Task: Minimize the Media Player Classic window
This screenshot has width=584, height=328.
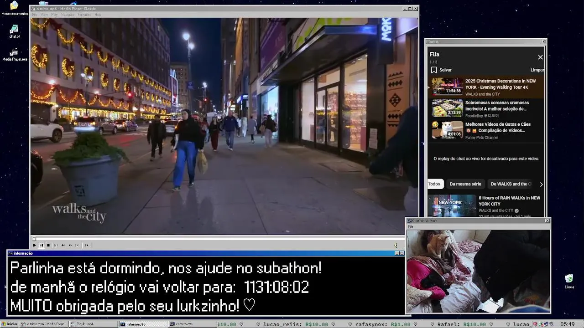Action: [405, 9]
